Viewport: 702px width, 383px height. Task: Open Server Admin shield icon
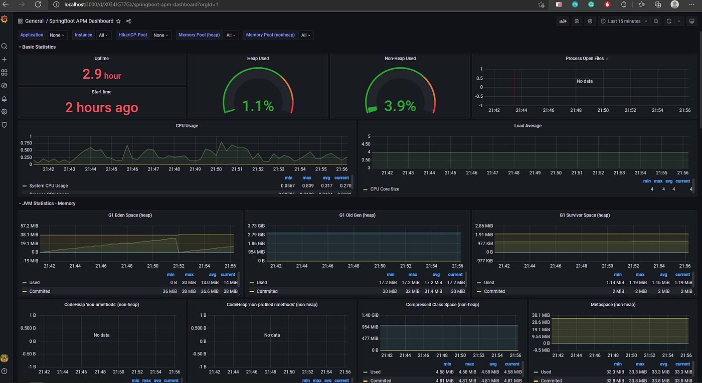(4, 124)
